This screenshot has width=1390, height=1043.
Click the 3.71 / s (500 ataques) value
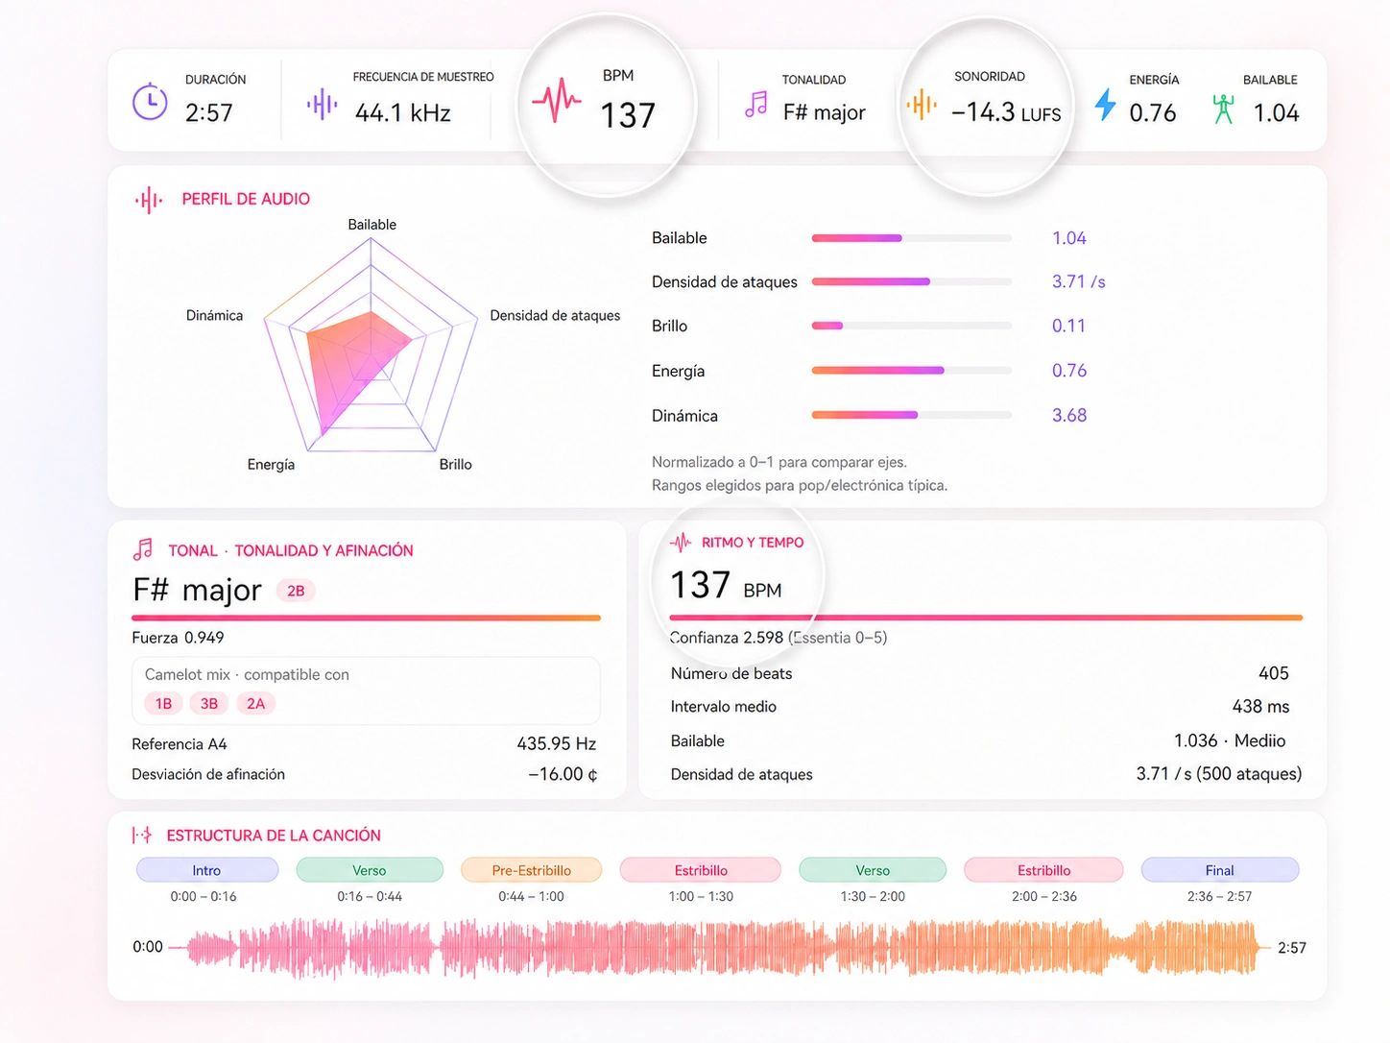[1219, 774]
